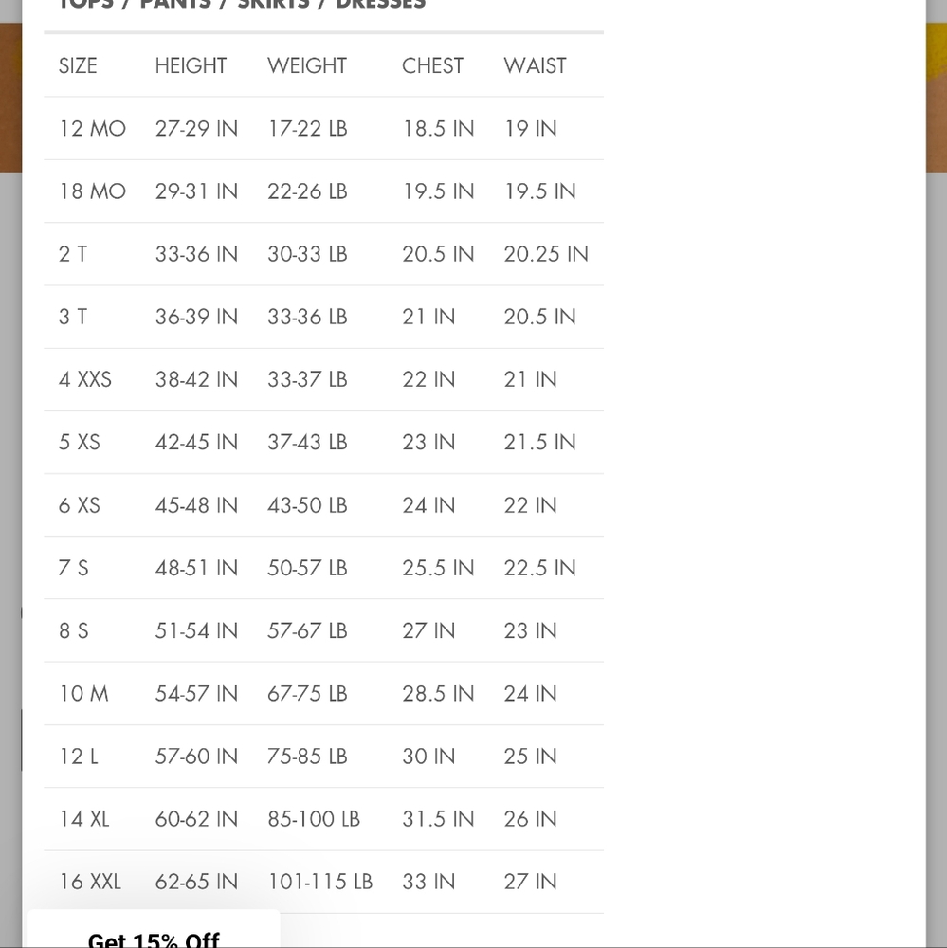Click the 5 XS size cell
The image size is (947, 948).
tap(80, 442)
